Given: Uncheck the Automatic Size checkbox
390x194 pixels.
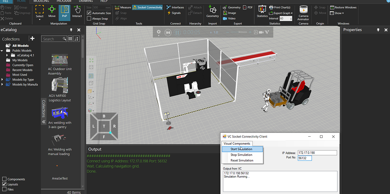Looking at the screenshot, I should pos(89,13).
